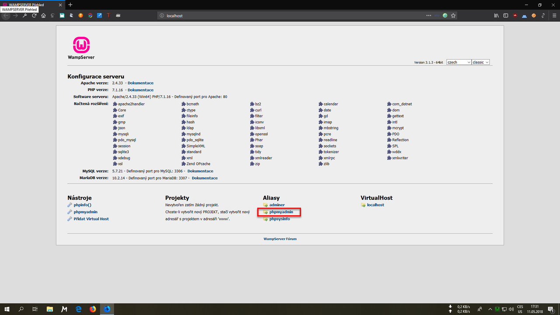
Task: Go back using browser back arrow
Action: pyautogui.click(x=6, y=16)
